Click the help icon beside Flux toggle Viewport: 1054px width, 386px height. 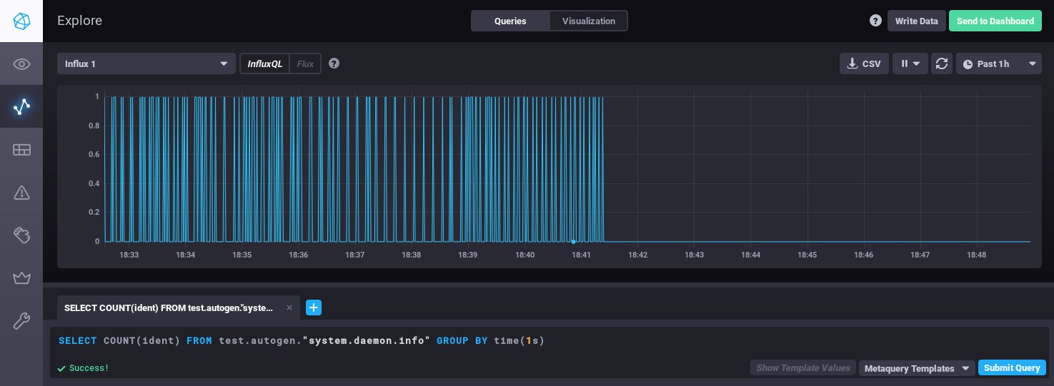pos(334,64)
